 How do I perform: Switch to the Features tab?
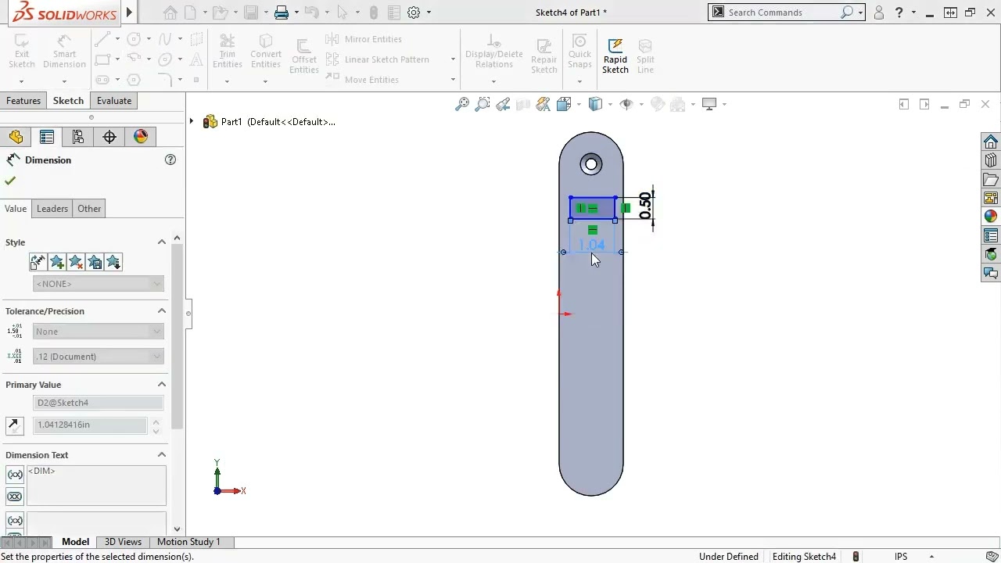click(x=23, y=101)
